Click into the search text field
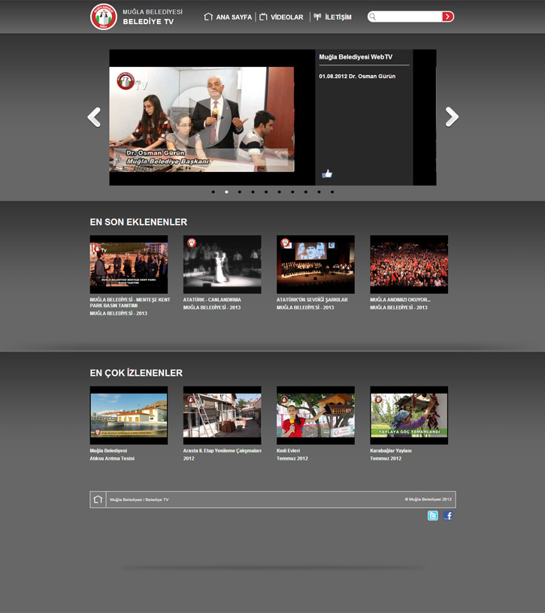 click(x=407, y=17)
